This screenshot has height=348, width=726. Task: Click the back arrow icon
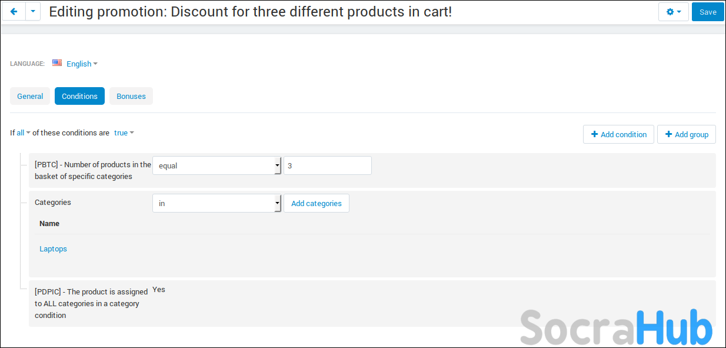(14, 12)
